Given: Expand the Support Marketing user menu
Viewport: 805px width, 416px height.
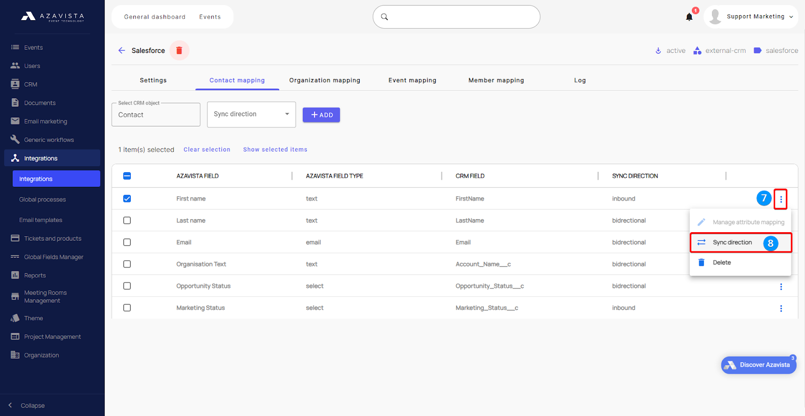Looking at the screenshot, I should [x=751, y=17].
